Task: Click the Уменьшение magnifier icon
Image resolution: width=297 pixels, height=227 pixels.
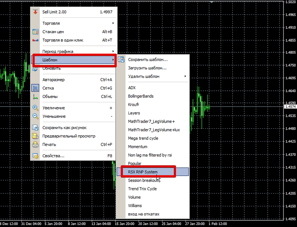Action: click(x=35, y=116)
